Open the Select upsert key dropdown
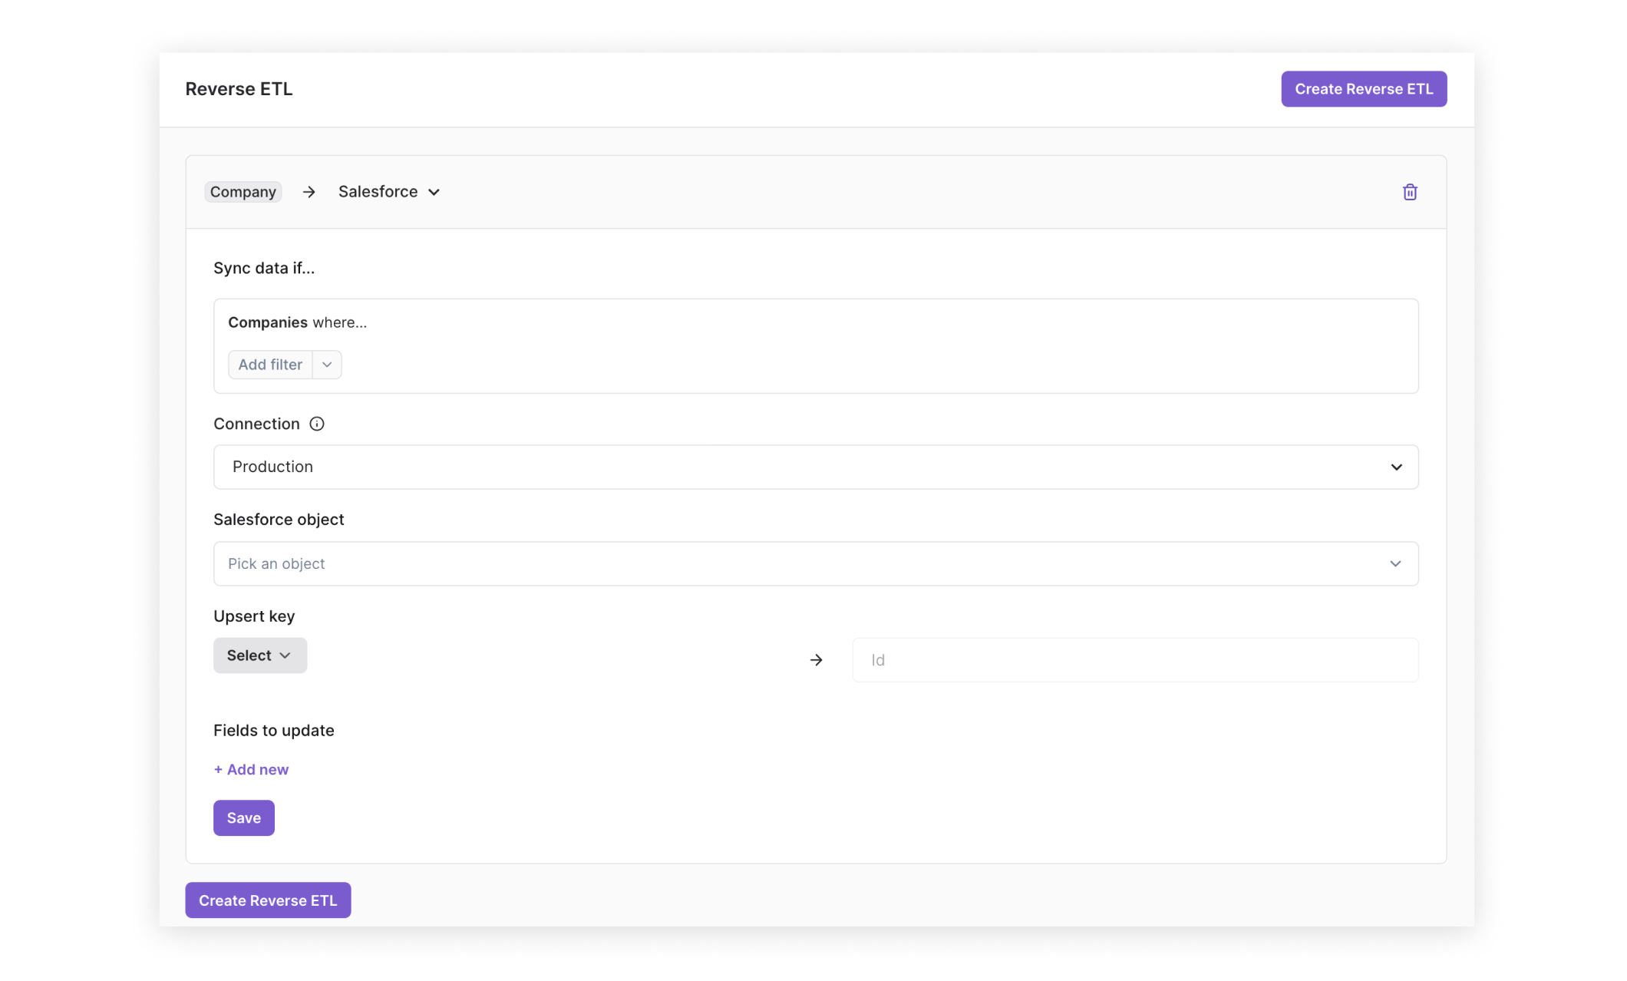 tap(259, 656)
